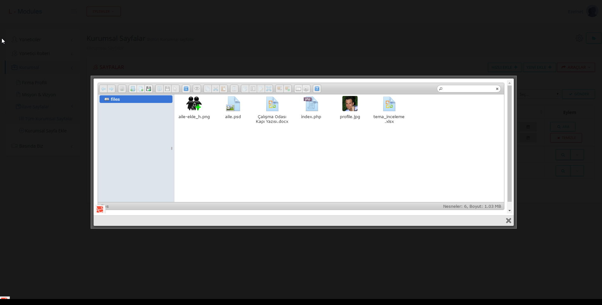The width and height of the screenshot is (602, 305).
Task: Select tema_inceleme.xlsx file
Action: tap(389, 110)
